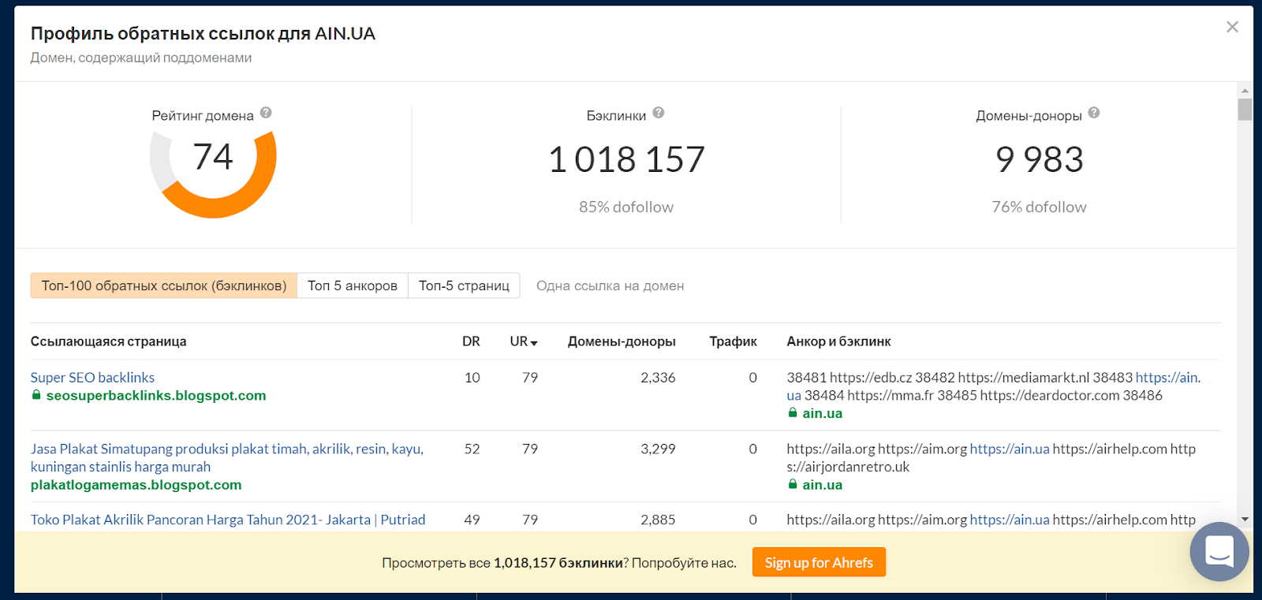Click the scrollbar down arrow
This screenshot has height=600, width=1262.
coord(1245,519)
